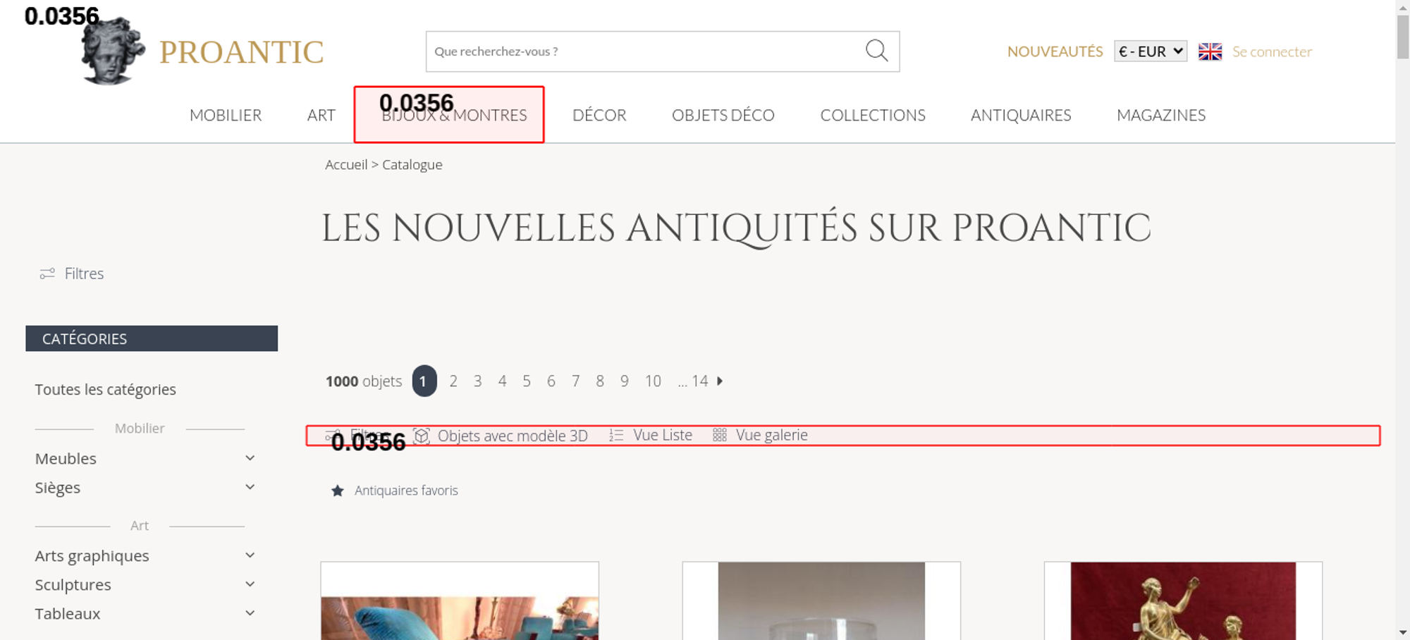Screen dimensions: 1410x640
Task: Expand the Meubles category
Action: [x=250, y=458]
